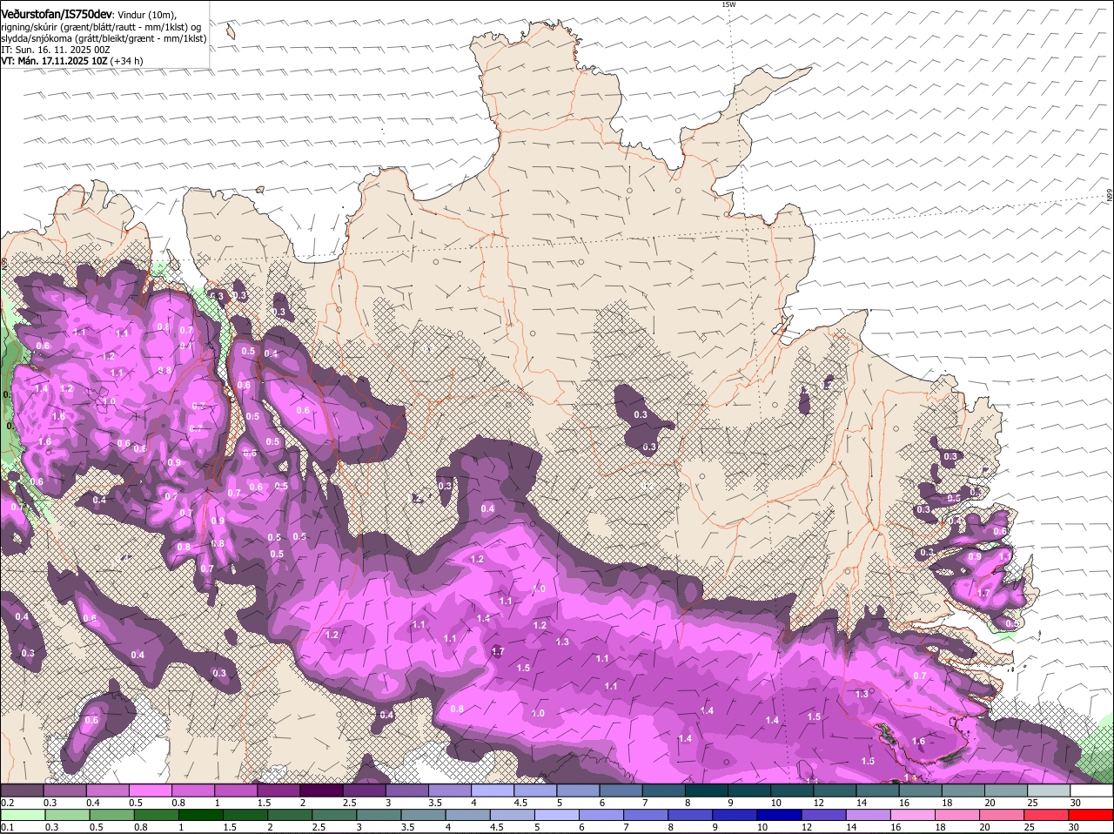Click the lilac 14 swatch in lower legend
The height and width of the screenshot is (834, 1114).
click(x=869, y=815)
